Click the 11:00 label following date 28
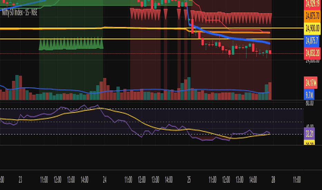The width and height of the screenshot is (322, 190). tap(297, 180)
